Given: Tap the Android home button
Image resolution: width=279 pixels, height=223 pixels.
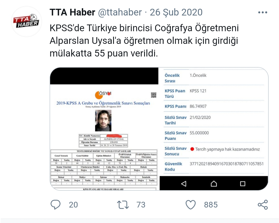Looking at the screenshot, I should (x=214, y=184).
